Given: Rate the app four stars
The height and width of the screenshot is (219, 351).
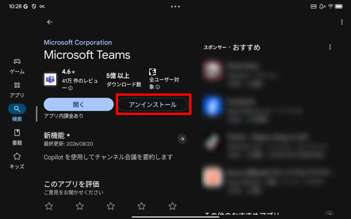Looking at the screenshot, I should point(142,206).
